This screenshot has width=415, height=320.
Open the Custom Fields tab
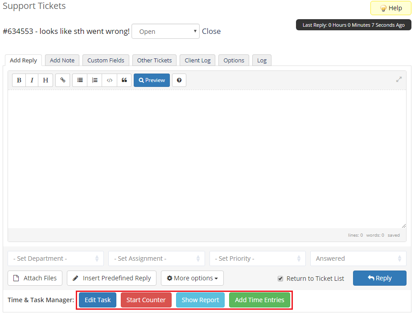(106, 60)
